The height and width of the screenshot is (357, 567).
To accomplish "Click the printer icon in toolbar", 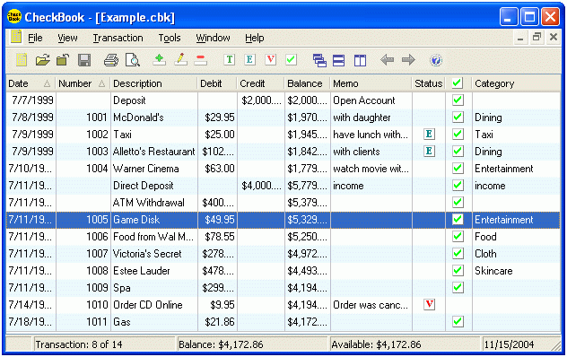I will tap(111, 60).
